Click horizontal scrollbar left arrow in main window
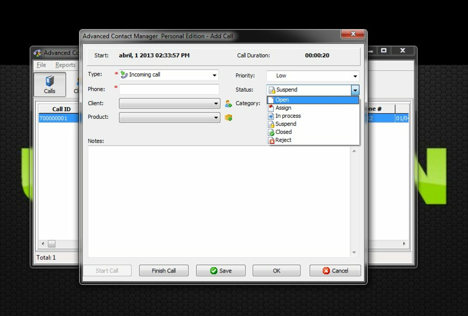This screenshot has height=316, width=468. 43,244
